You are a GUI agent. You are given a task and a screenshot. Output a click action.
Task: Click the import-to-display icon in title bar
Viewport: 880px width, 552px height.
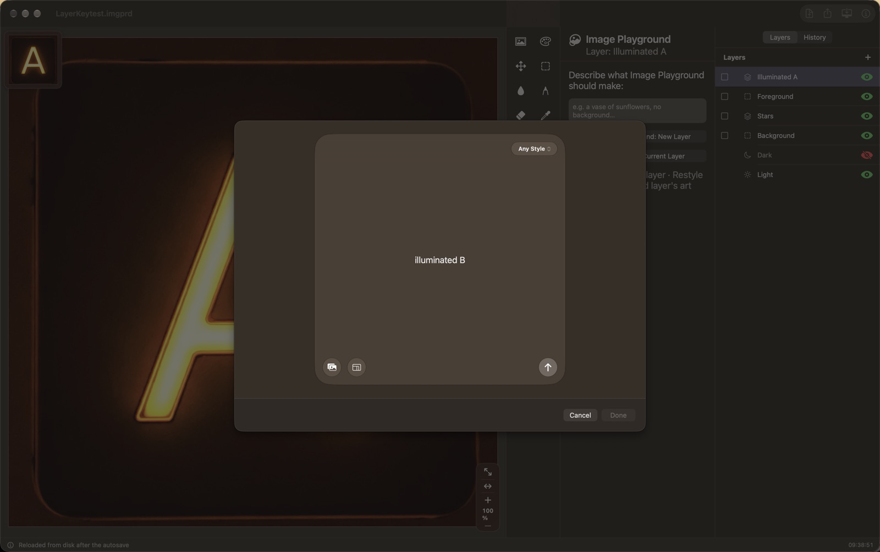(846, 14)
